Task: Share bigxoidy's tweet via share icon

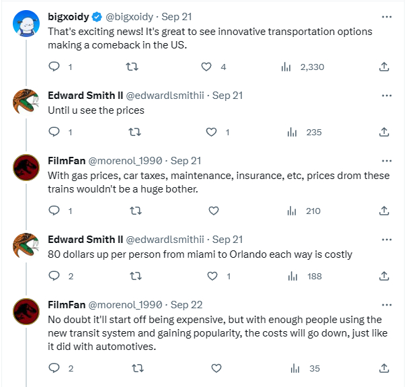Action: (384, 67)
